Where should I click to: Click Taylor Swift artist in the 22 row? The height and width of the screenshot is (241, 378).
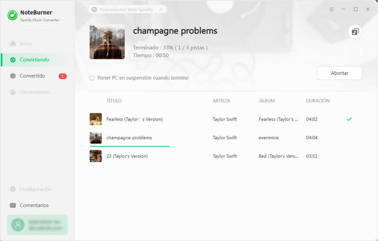pos(225,156)
